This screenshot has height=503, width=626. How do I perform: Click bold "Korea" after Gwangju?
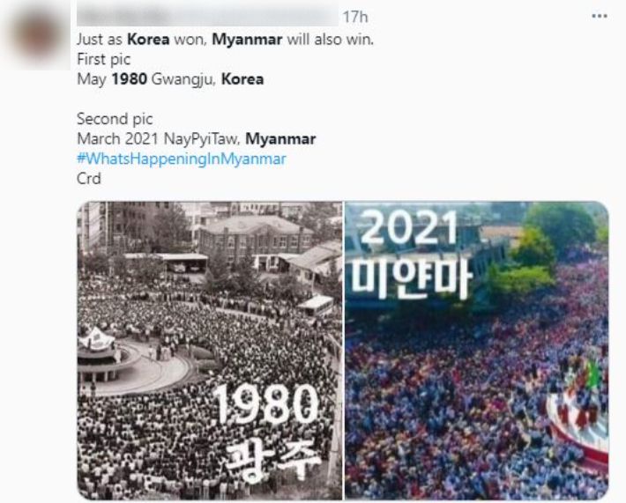(x=242, y=78)
